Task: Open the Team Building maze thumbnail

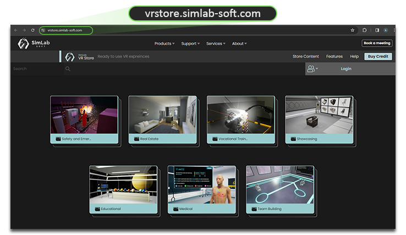Action: [x=280, y=185]
